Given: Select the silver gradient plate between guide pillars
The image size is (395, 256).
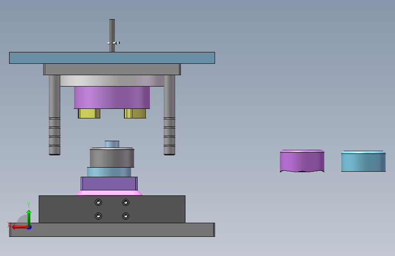Looking at the screenshot, I should coord(112,81).
